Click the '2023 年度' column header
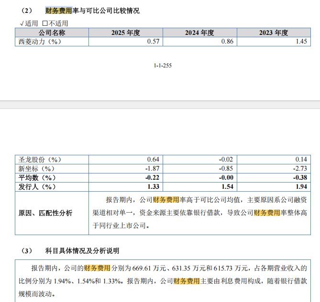This screenshot has width=320, height=302. (274, 32)
